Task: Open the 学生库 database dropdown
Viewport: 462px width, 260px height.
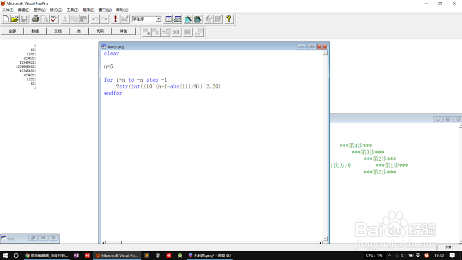Action: pyautogui.click(x=158, y=19)
